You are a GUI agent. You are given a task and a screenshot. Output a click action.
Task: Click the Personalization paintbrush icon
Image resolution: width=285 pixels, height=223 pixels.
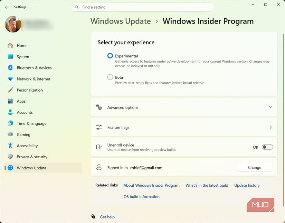click(10, 90)
